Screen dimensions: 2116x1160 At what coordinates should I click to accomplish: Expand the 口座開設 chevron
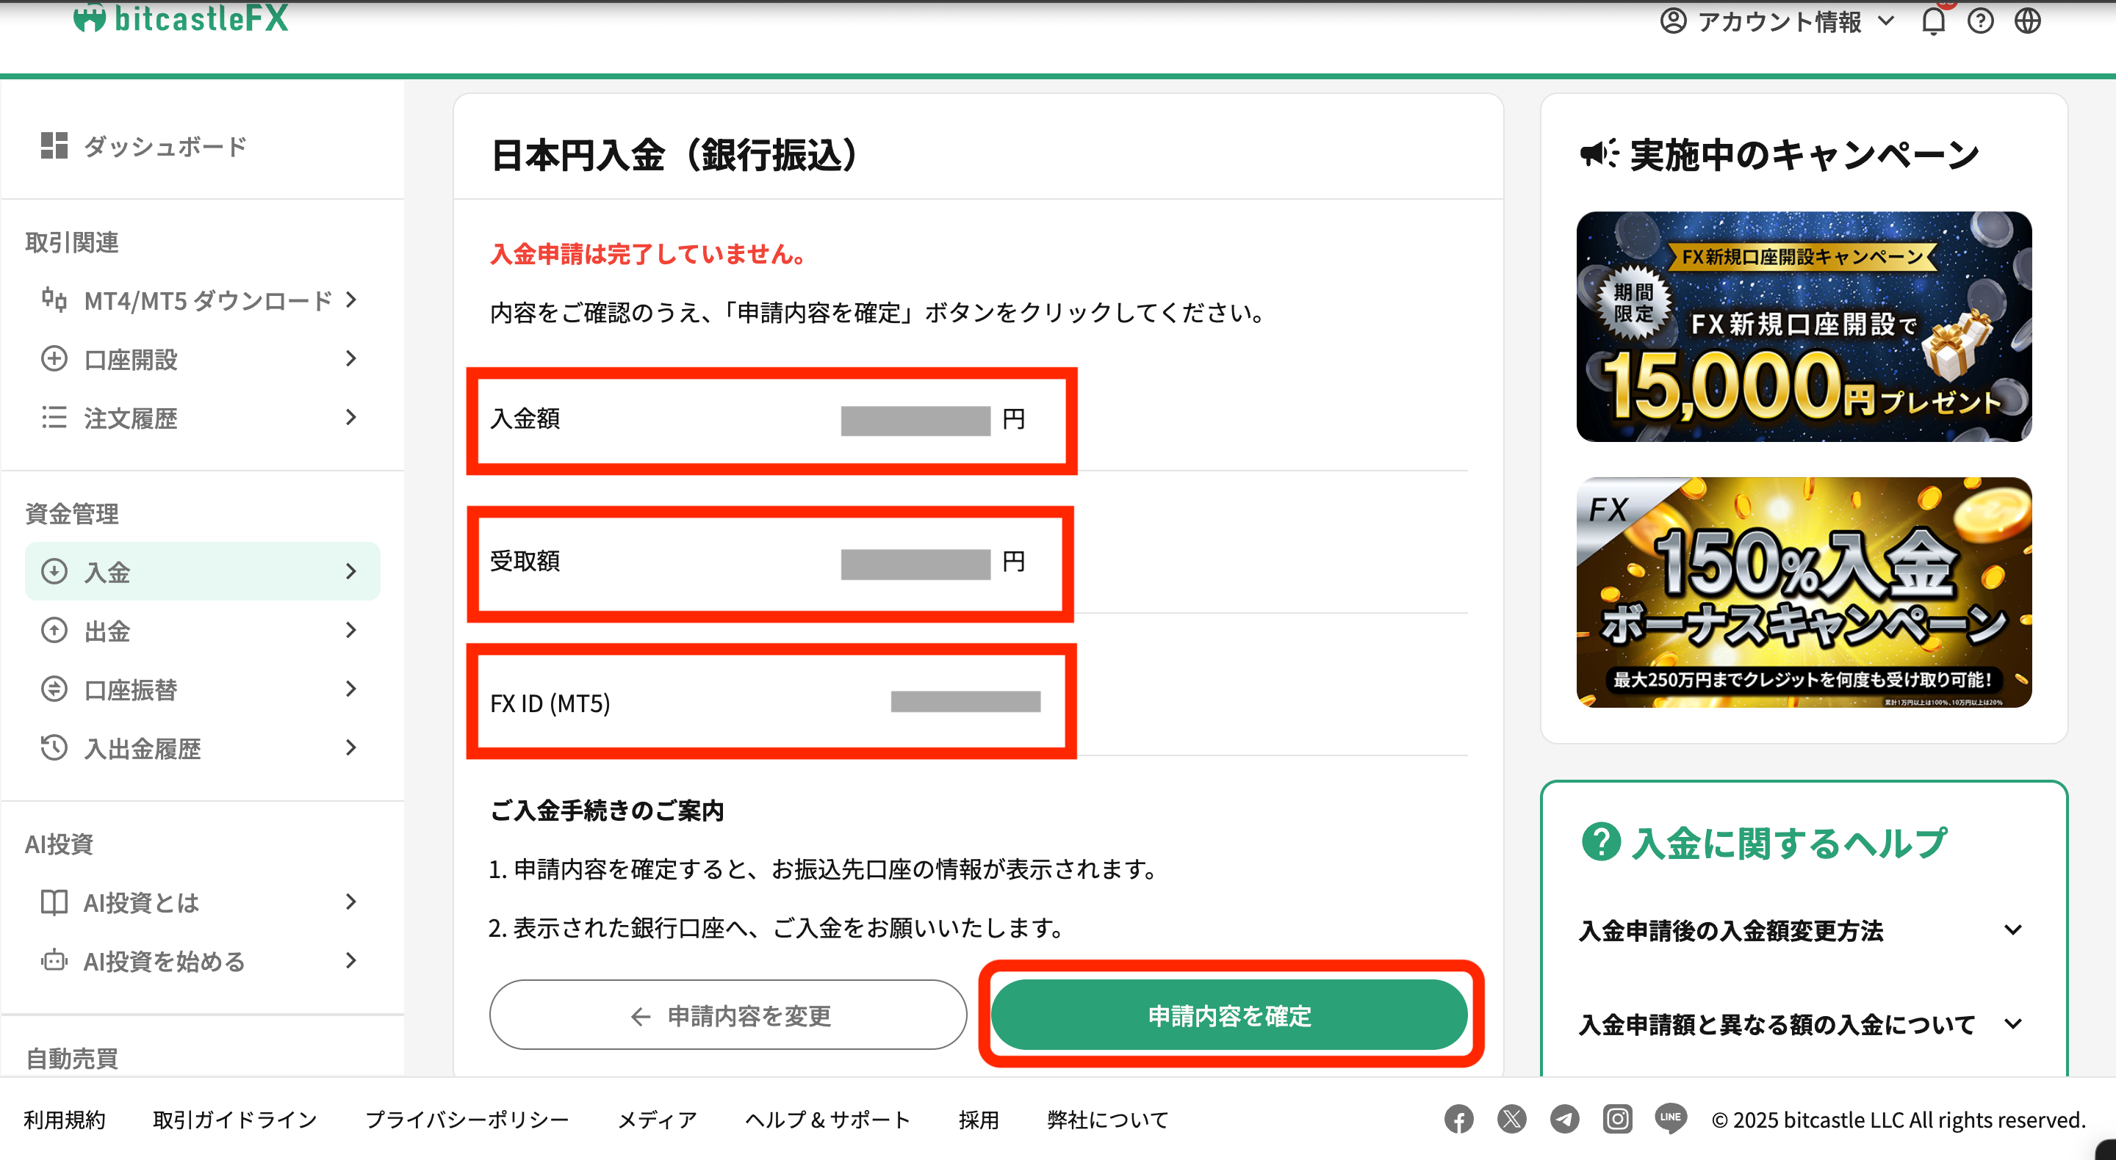[352, 359]
